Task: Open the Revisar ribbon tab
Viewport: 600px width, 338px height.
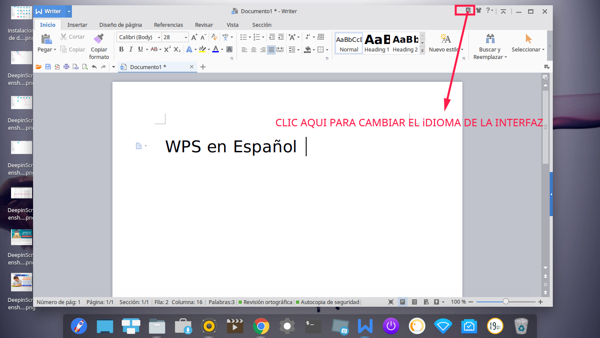Action: tap(204, 25)
